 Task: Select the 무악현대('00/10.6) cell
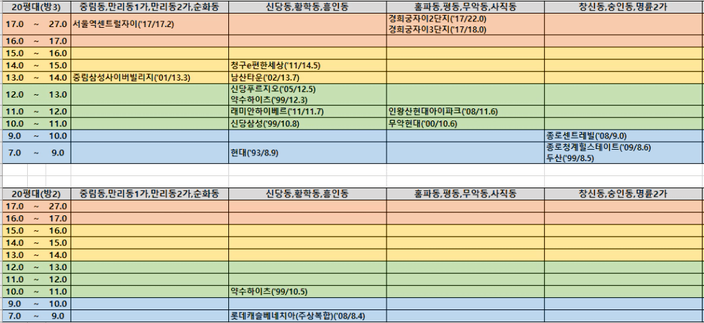click(x=465, y=124)
